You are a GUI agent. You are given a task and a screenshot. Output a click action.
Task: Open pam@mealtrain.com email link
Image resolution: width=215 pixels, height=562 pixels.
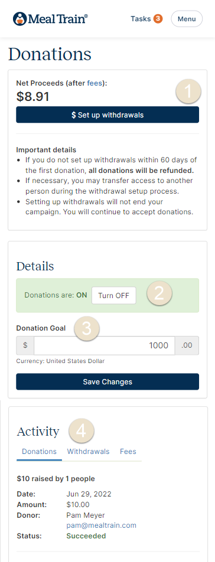tap(102, 525)
